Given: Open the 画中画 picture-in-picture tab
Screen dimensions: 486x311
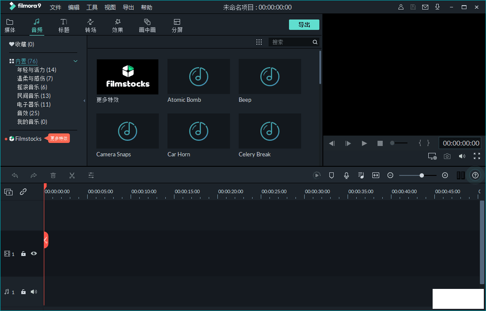Looking at the screenshot, I should 147,26.
